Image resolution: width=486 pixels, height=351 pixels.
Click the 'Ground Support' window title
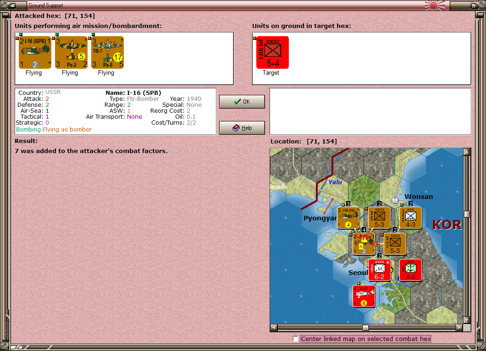tap(45, 5)
